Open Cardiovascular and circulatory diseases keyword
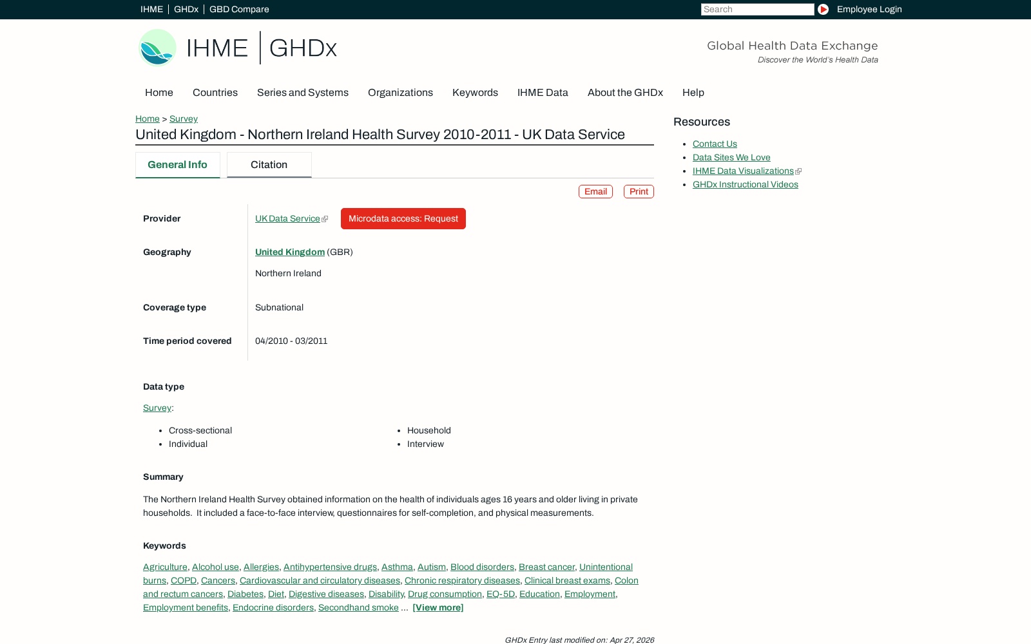The image size is (1031, 644). [320, 581]
